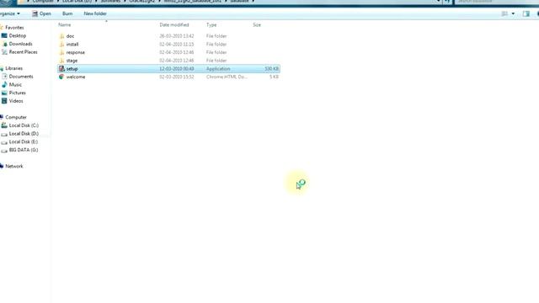Click the Local Disk (E:) drive icon

coord(4,142)
